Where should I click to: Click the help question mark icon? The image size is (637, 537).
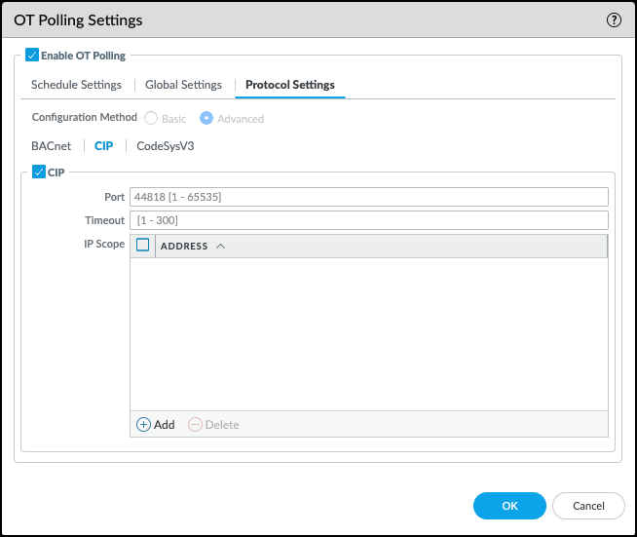614,19
